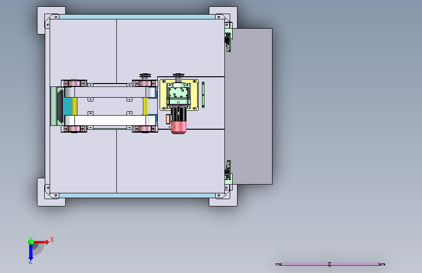This screenshot has height=273, width=422.
Task: Select the purple rod below the assembly
Action: [x=330, y=264]
